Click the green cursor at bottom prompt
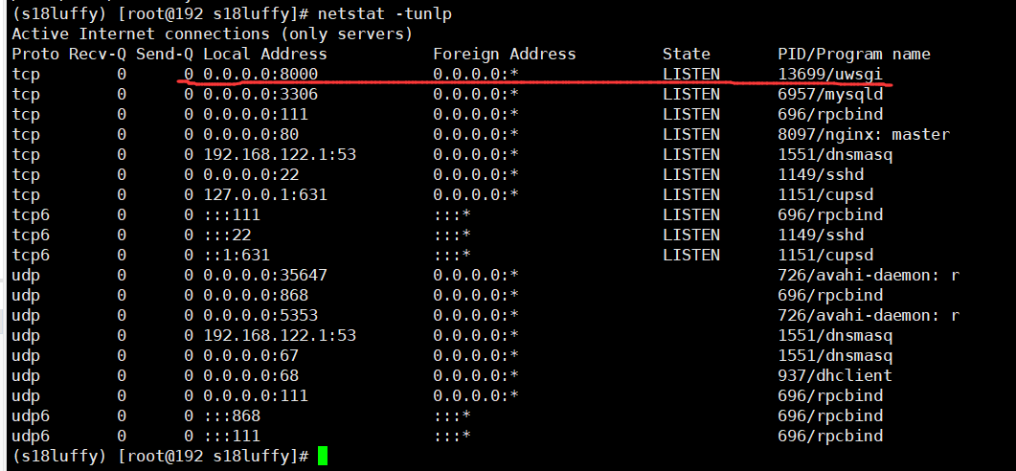The width and height of the screenshot is (1016, 471). (323, 456)
